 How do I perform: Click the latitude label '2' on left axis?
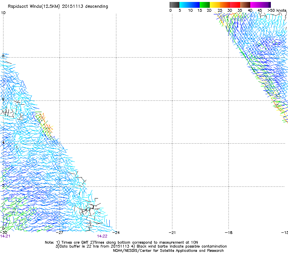(x=3, y=185)
